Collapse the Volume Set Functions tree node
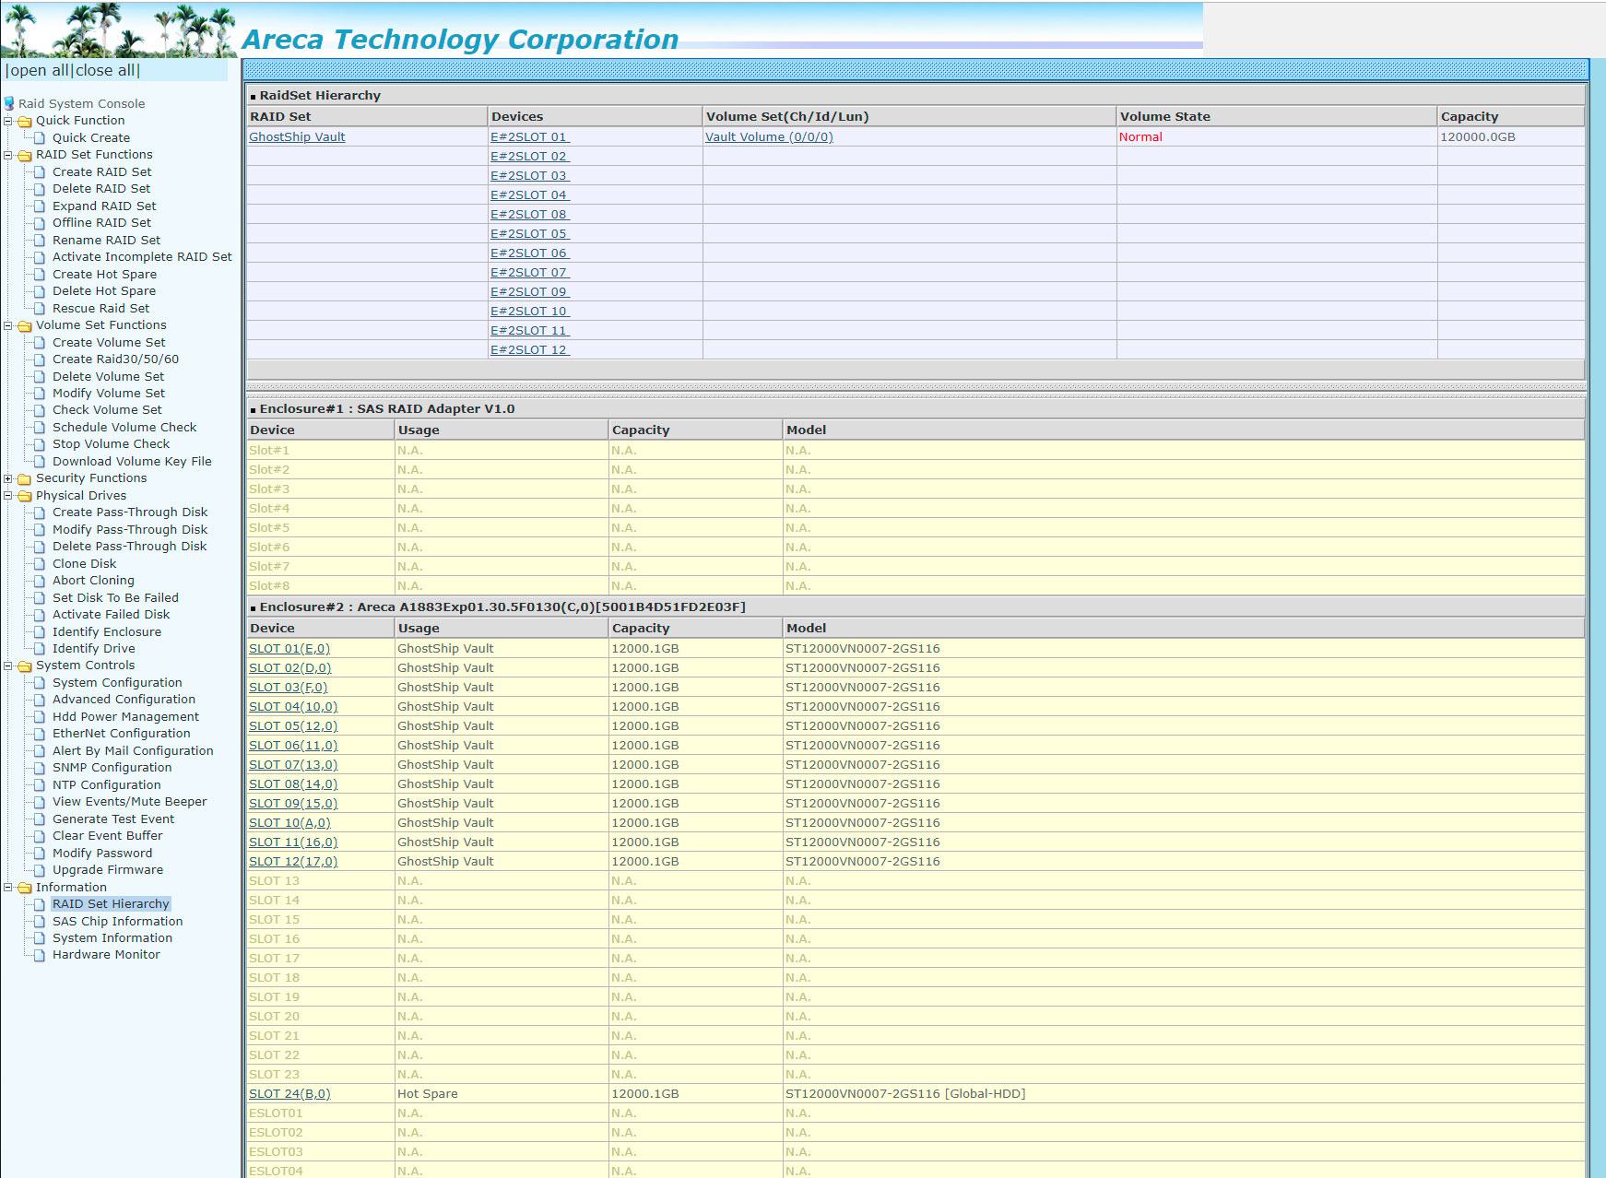This screenshot has height=1178, width=1606. (x=8, y=325)
